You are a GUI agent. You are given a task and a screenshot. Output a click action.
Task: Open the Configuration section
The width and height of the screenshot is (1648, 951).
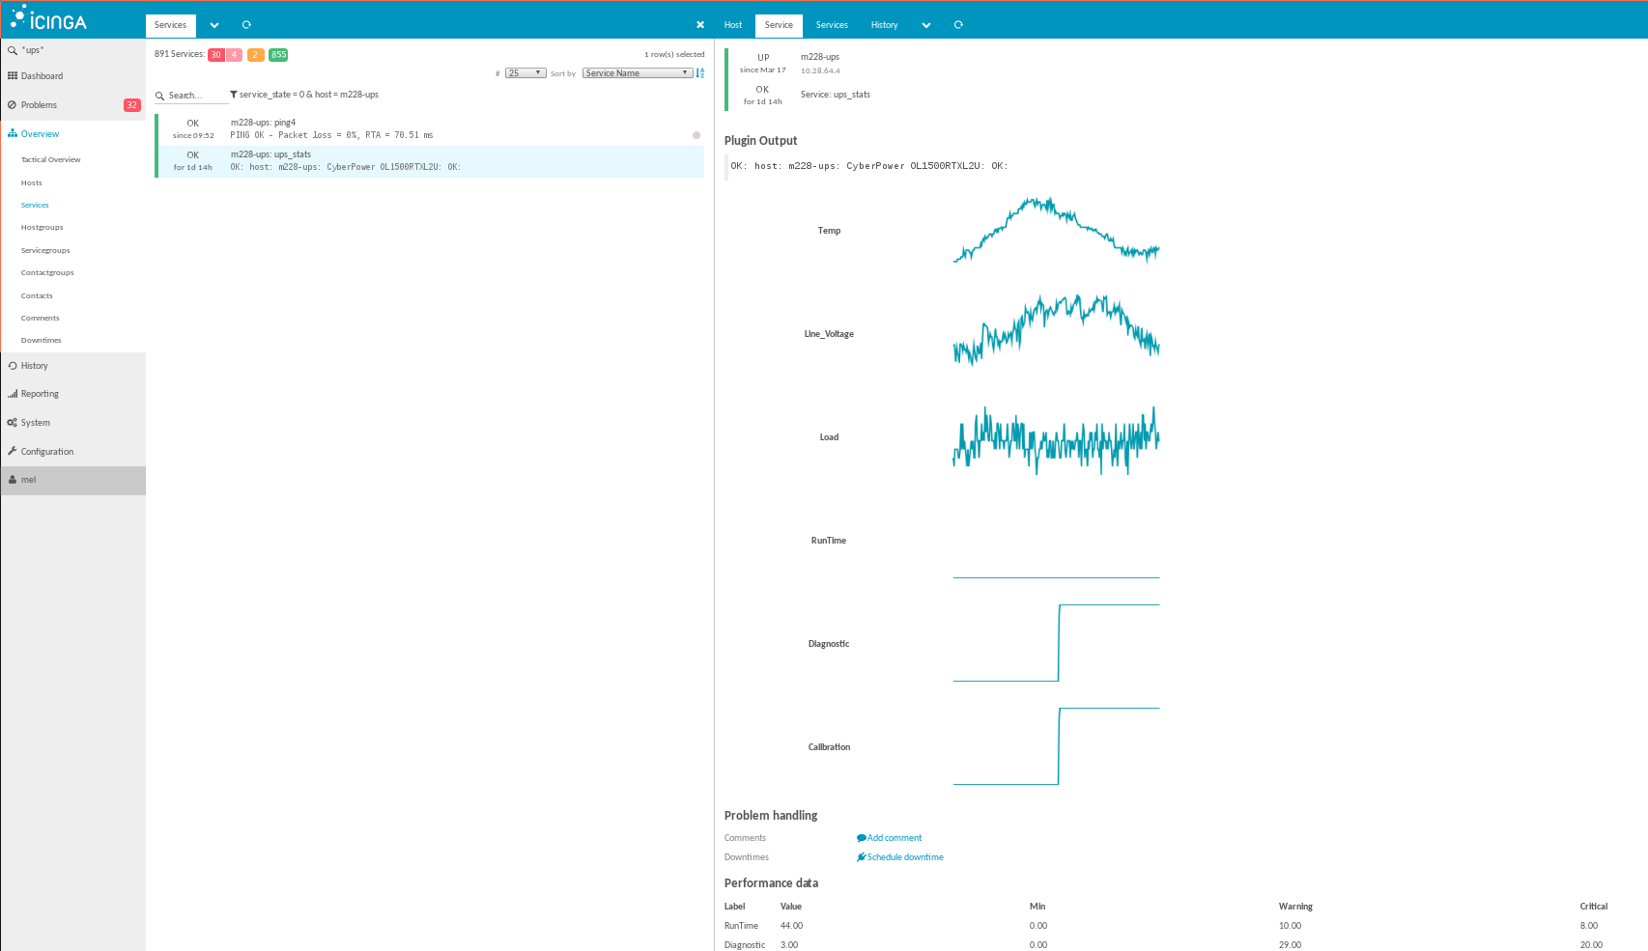(x=46, y=452)
